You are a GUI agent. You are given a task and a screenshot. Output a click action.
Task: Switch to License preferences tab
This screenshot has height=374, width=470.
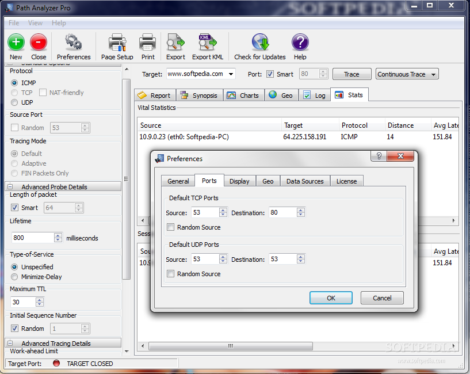tap(346, 181)
